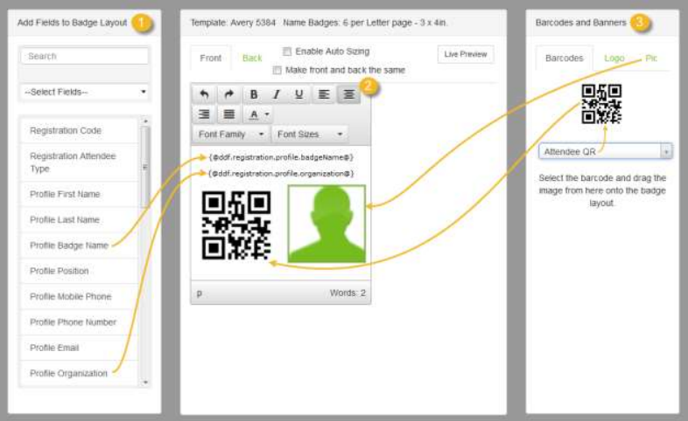The image size is (688, 421).
Task: Open the Barcodes tab
Action: coord(565,59)
